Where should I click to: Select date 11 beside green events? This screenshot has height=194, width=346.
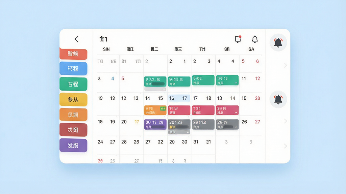coord(244,78)
